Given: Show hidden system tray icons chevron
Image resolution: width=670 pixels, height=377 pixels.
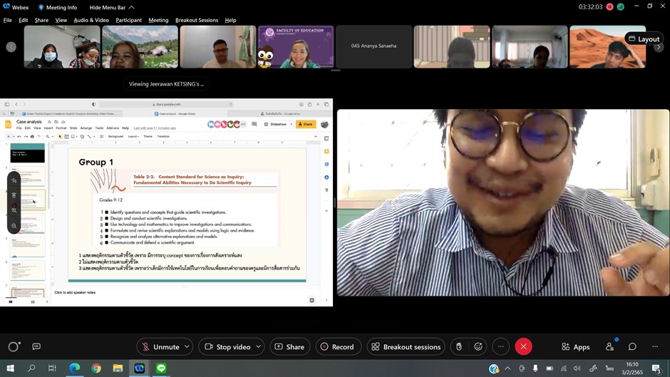Looking at the screenshot, I should point(507,368).
